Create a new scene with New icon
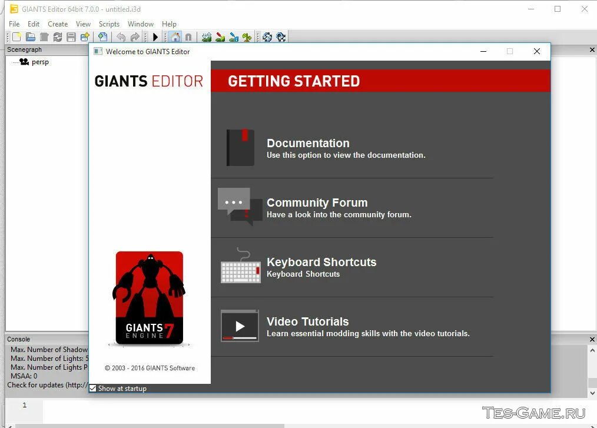597x428 pixels. 16,37
